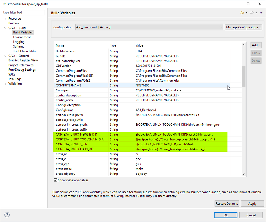Open the view menu triangle
This screenshot has width=266, height=222.
tap(261, 13)
